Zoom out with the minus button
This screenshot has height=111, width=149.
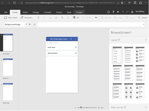point(75,108)
